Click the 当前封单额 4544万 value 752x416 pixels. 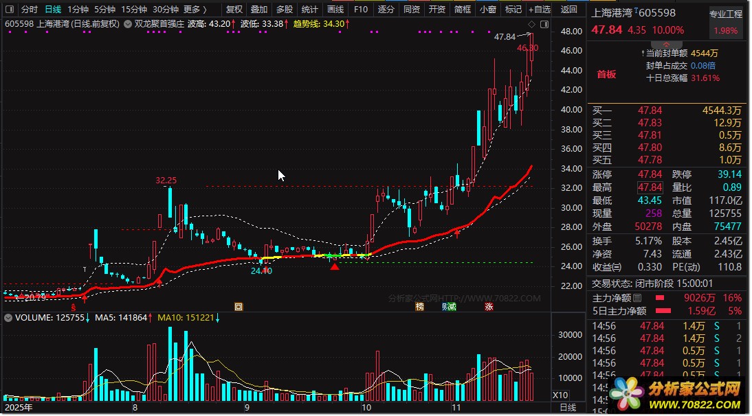tap(704, 53)
